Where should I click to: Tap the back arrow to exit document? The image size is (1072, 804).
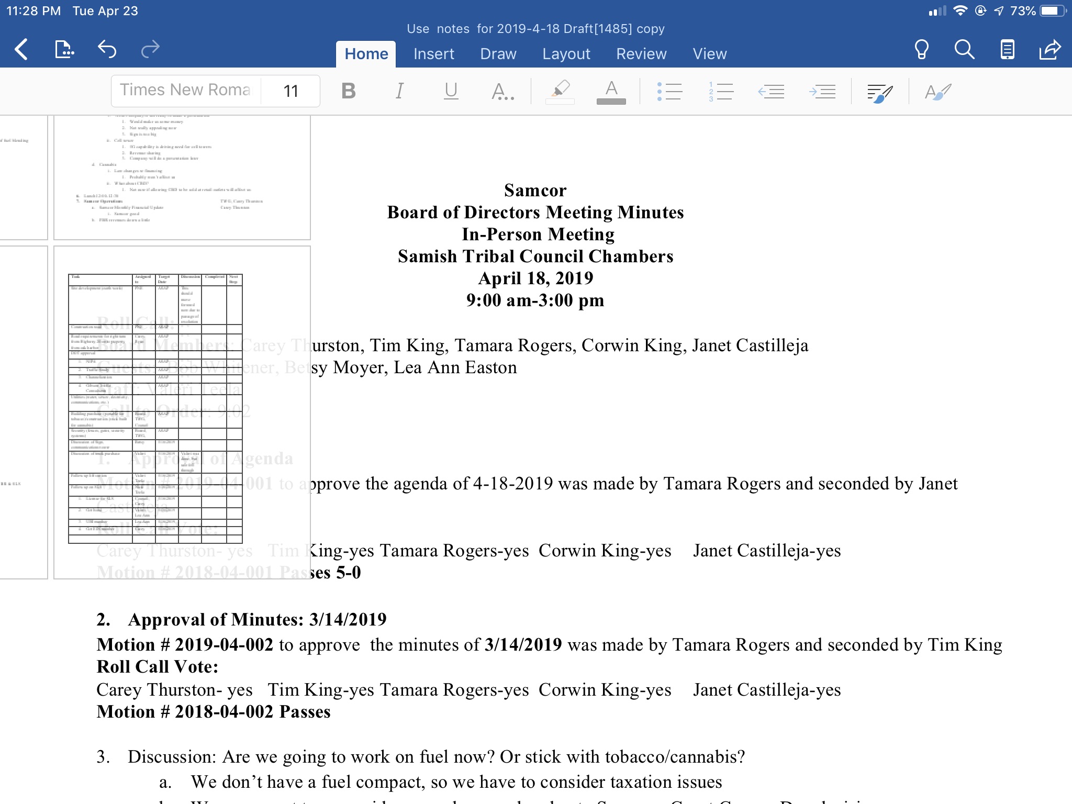click(21, 50)
